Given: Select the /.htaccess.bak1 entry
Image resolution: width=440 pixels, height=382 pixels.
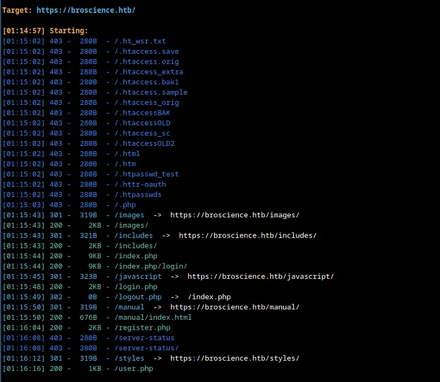Looking at the screenshot, I should click(x=147, y=82).
